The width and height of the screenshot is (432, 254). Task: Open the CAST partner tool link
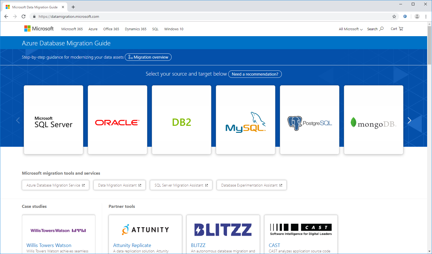pyautogui.click(x=274, y=245)
